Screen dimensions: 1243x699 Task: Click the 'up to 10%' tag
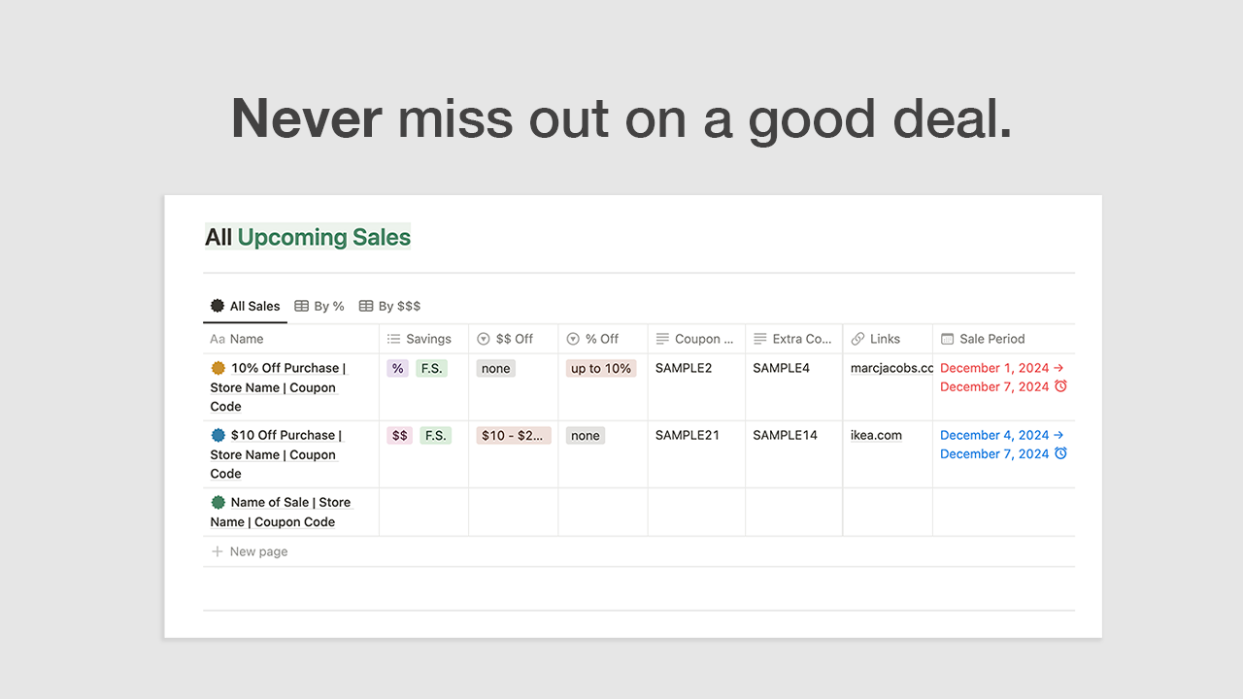(x=601, y=368)
